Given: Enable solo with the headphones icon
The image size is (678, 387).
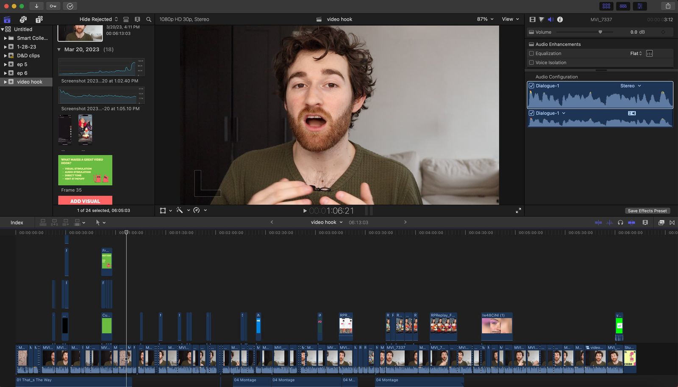Looking at the screenshot, I should pos(620,222).
